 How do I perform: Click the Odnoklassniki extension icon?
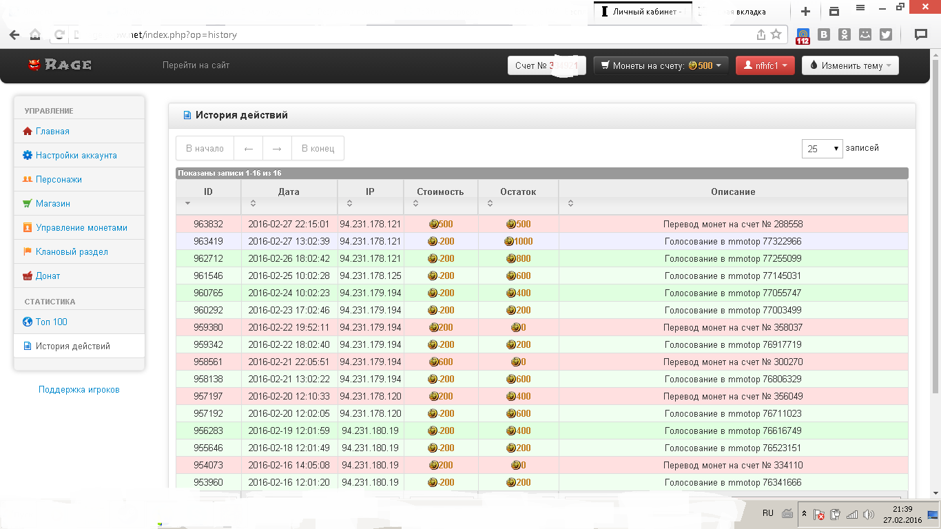tap(845, 34)
